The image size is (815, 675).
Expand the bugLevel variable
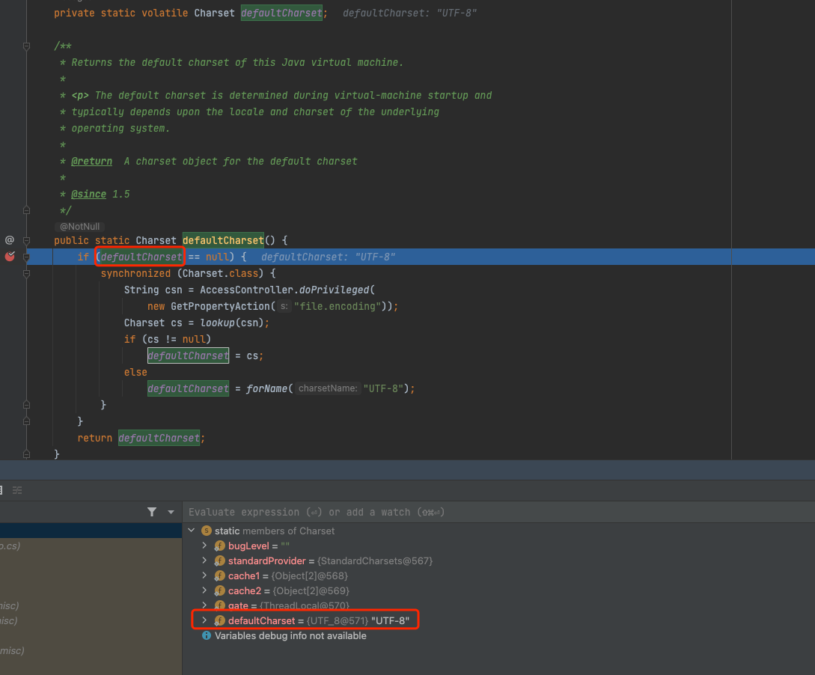204,546
